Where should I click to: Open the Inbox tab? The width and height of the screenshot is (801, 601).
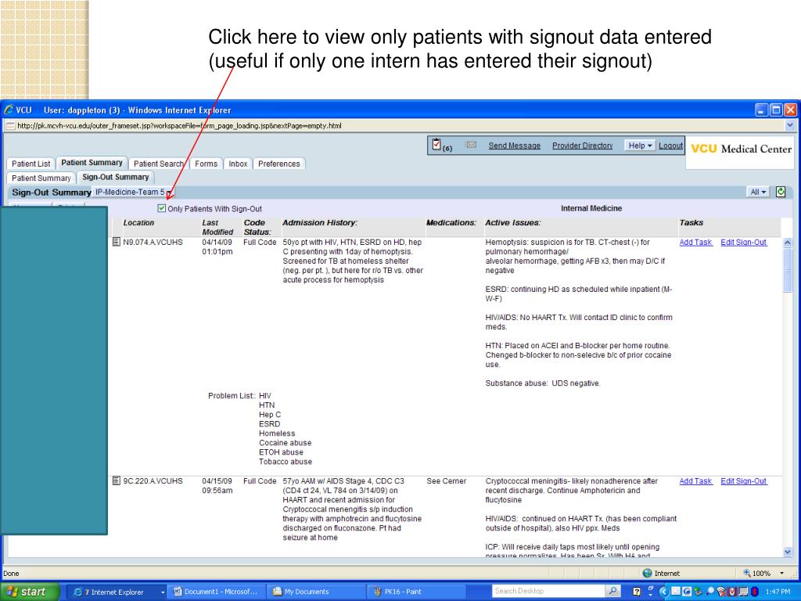click(x=238, y=164)
